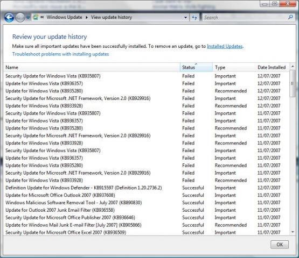This screenshot has height=258, width=299.
Task: Click the Forward navigation arrow button
Action: tap(20, 18)
